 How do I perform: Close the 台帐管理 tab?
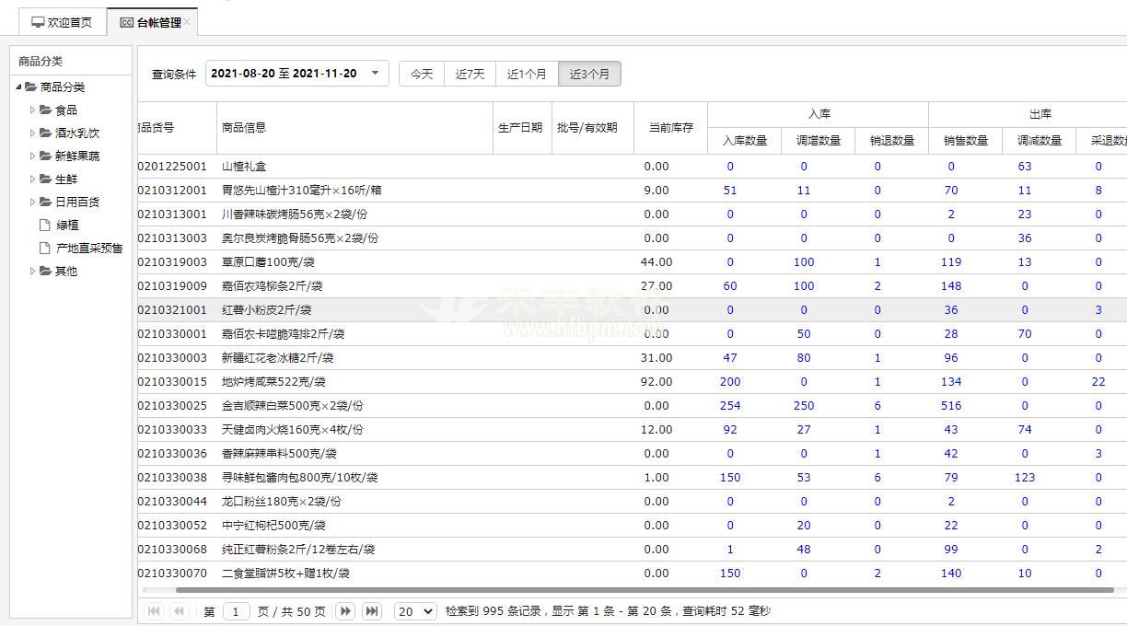[187, 22]
